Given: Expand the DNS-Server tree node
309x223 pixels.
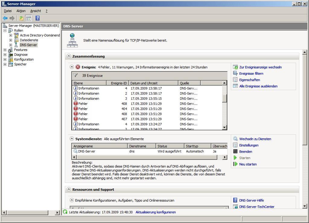Looking at the screenshot, I should [11, 45].
